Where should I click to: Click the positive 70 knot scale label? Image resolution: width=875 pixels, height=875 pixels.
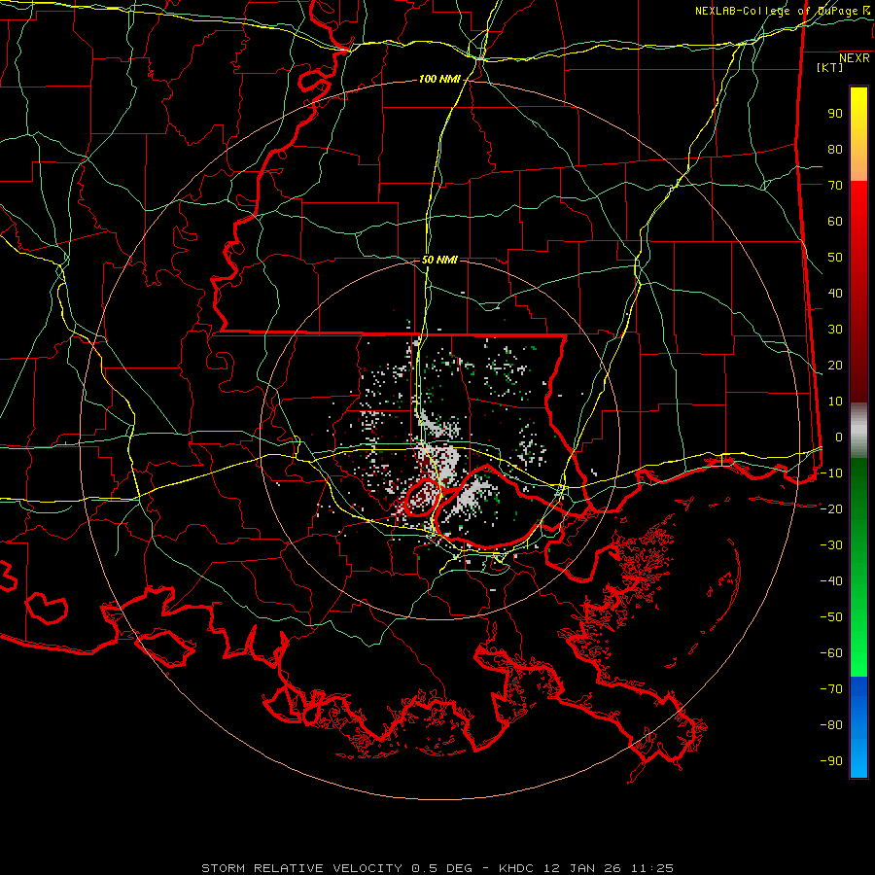pyautogui.click(x=835, y=186)
